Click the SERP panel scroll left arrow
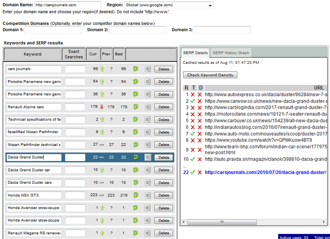The image size is (330, 239). 184,222
